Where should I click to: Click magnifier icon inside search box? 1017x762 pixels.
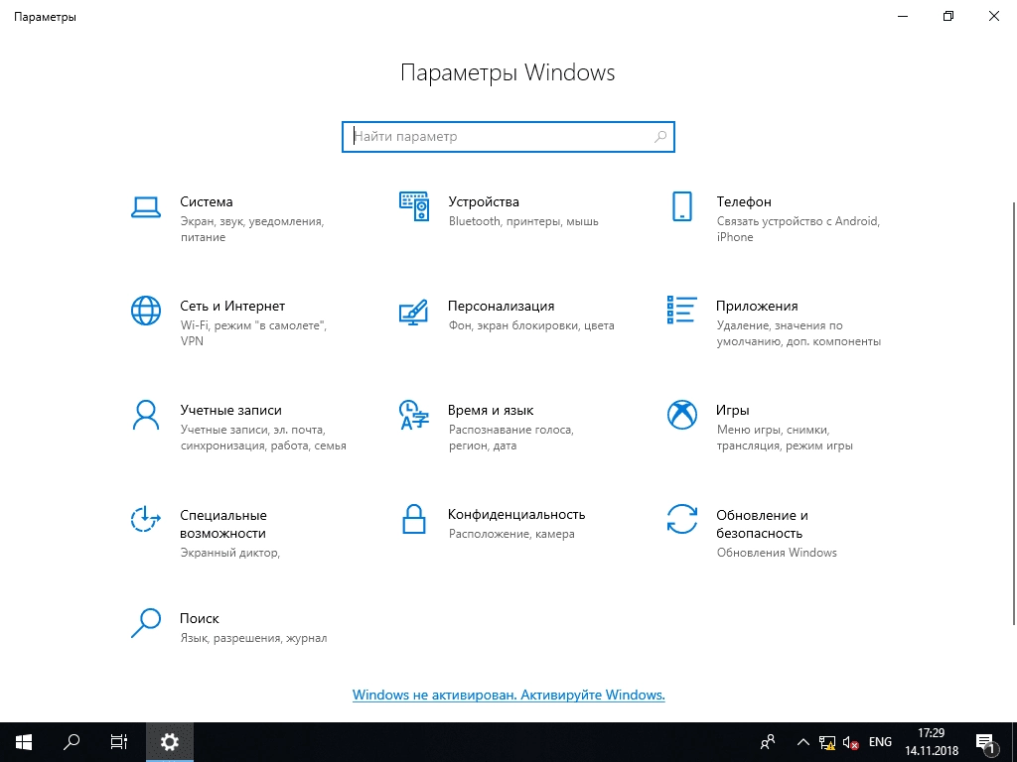(x=660, y=137)
